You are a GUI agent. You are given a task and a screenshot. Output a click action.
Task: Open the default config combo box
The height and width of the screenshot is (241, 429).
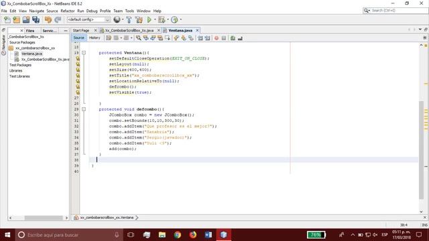(x=88, y=19)
